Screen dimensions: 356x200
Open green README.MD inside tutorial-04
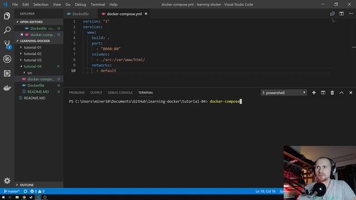39,92
